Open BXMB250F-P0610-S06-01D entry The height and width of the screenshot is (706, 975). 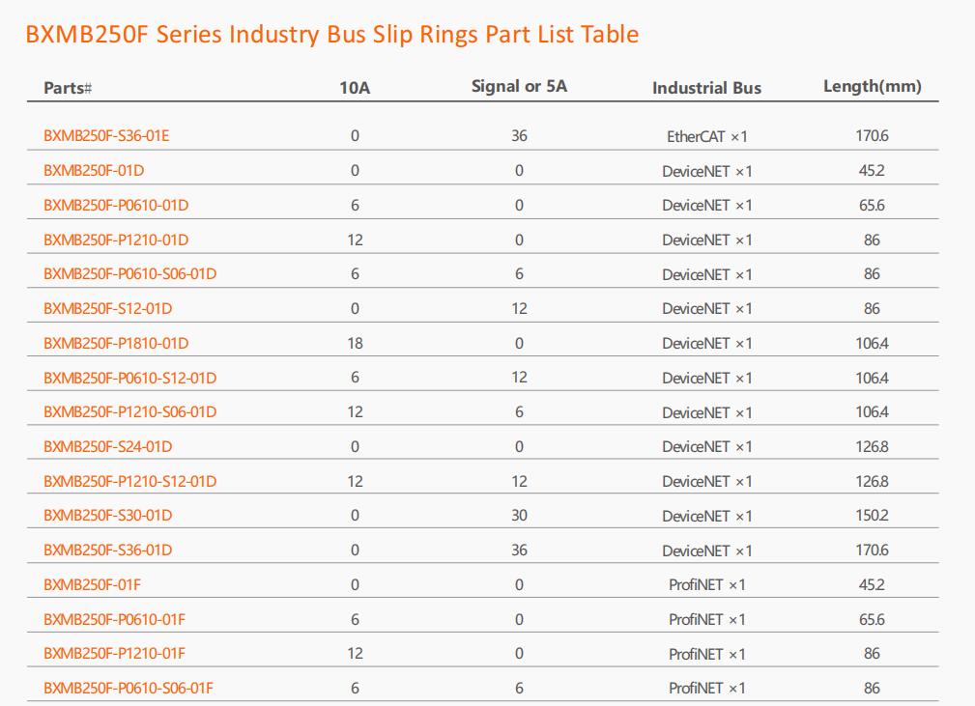[129, 274]
